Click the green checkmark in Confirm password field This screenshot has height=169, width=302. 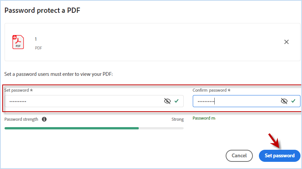pyautogui.click(x=293, y=101)
